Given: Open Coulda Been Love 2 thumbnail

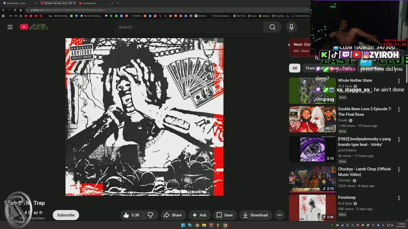Looking at the screenshot, I should tap(312, 119).
